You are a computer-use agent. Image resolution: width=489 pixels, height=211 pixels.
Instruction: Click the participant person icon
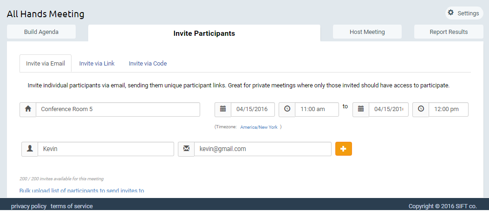(x=30, y=149)
